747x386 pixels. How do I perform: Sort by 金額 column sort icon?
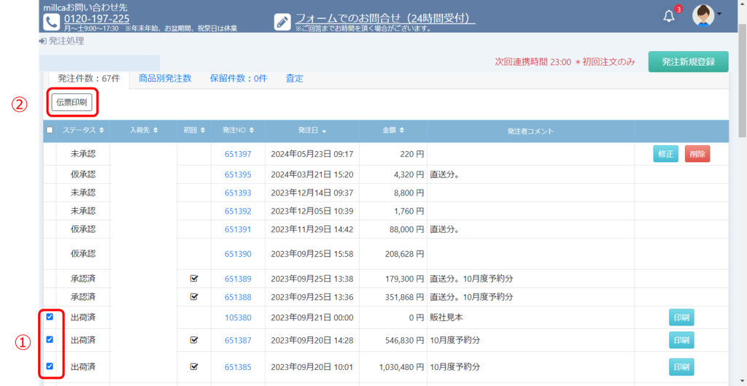(401, 131)
